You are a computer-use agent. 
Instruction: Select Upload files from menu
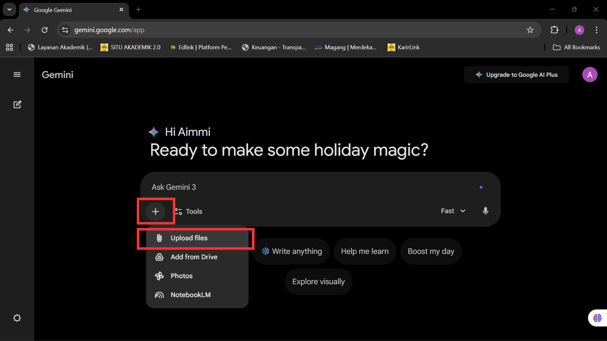click(189, 238)
